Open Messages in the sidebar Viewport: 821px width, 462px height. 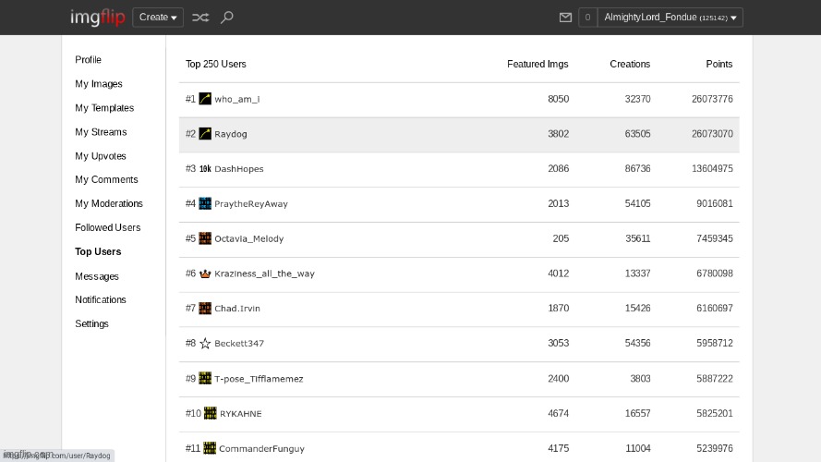click(96, 276)
